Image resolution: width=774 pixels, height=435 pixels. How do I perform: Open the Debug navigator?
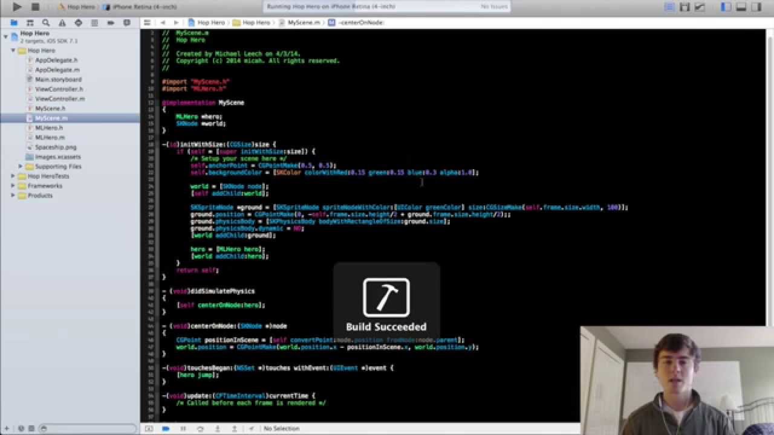click(94, 22)
